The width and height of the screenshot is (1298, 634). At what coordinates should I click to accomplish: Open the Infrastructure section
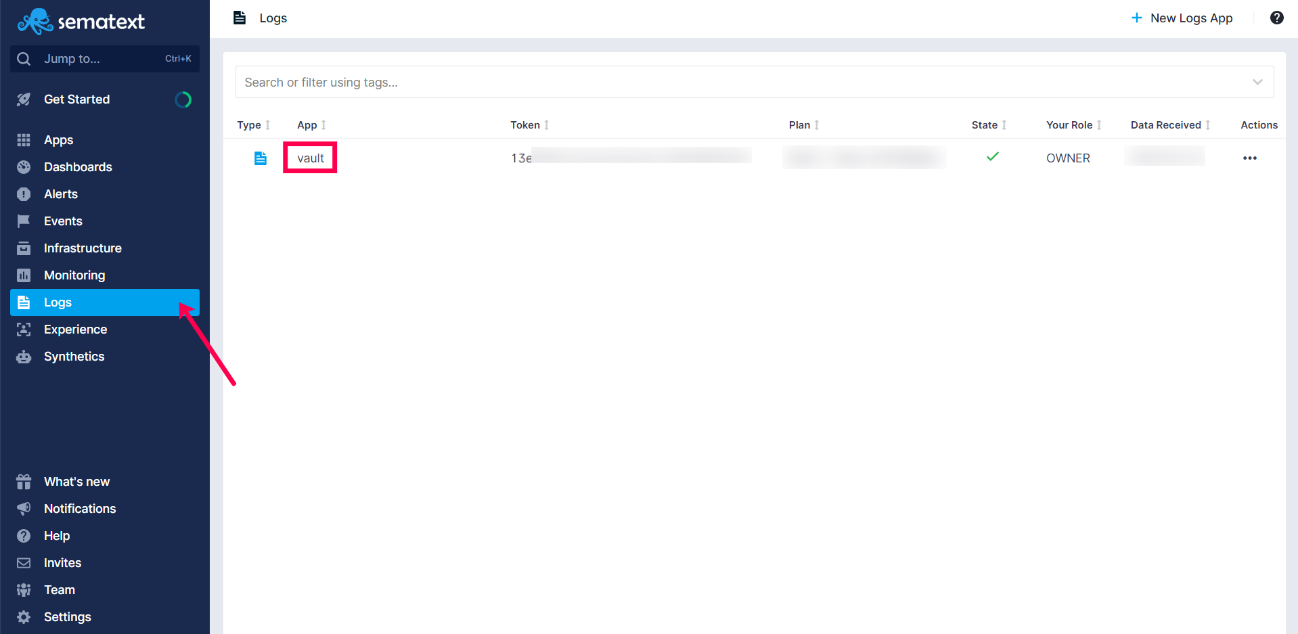(x=83, y=248)
